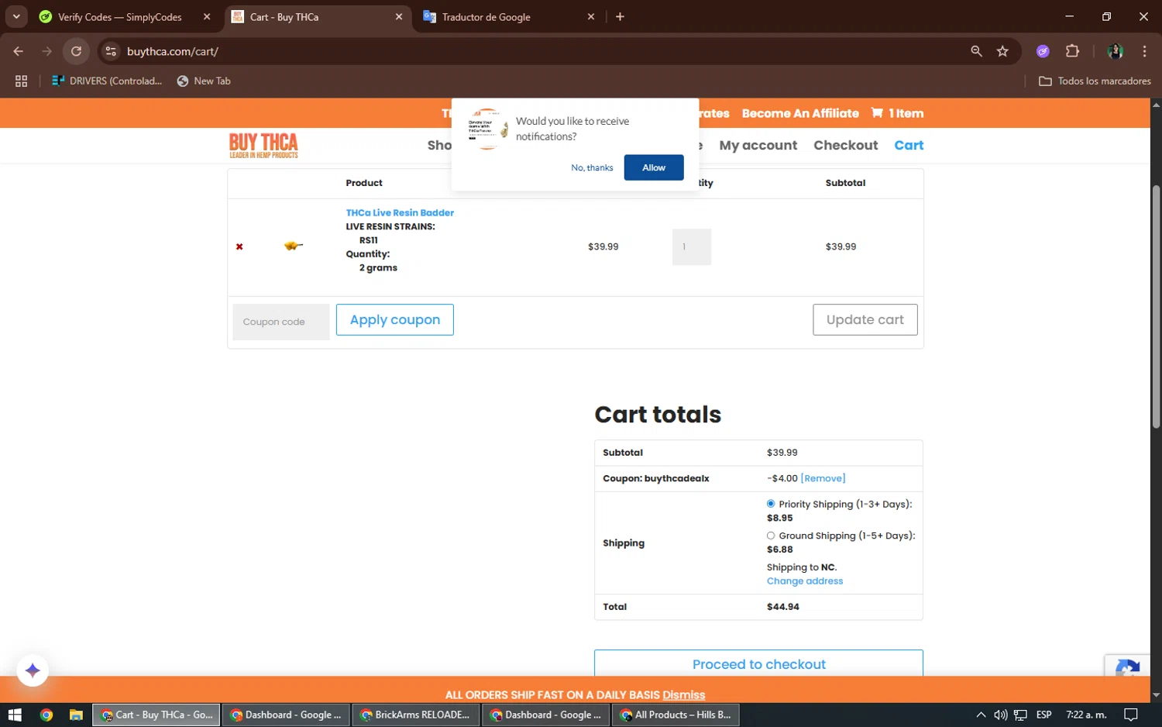Open the apps grid in bookmarks bar

21,81
